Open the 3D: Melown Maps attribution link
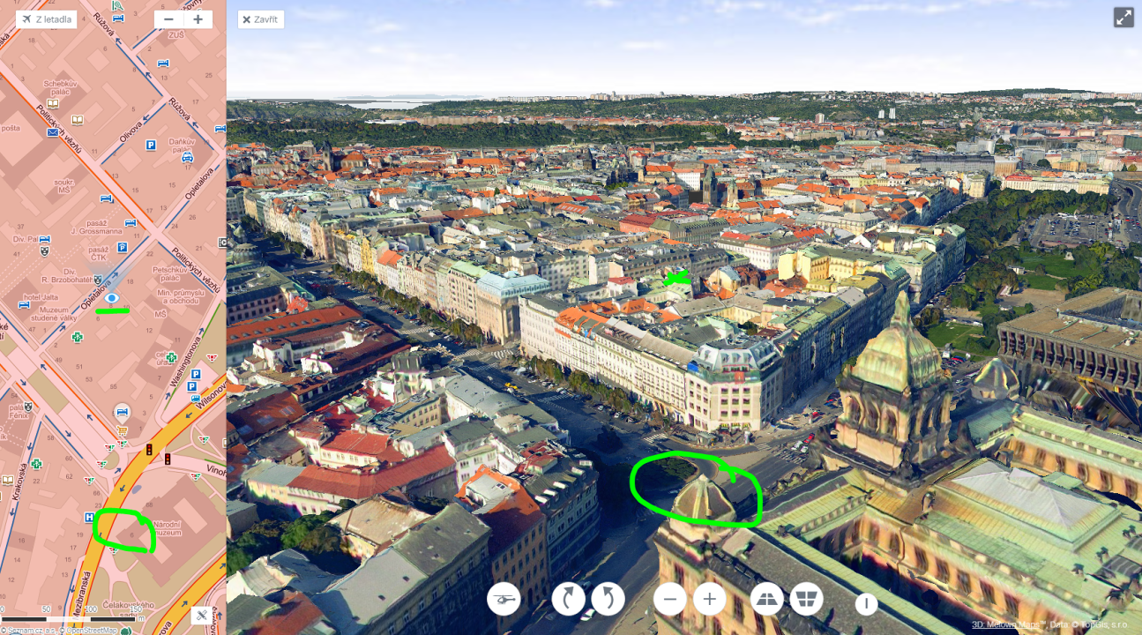The image size is (1142, 635). coord(1006,624)
